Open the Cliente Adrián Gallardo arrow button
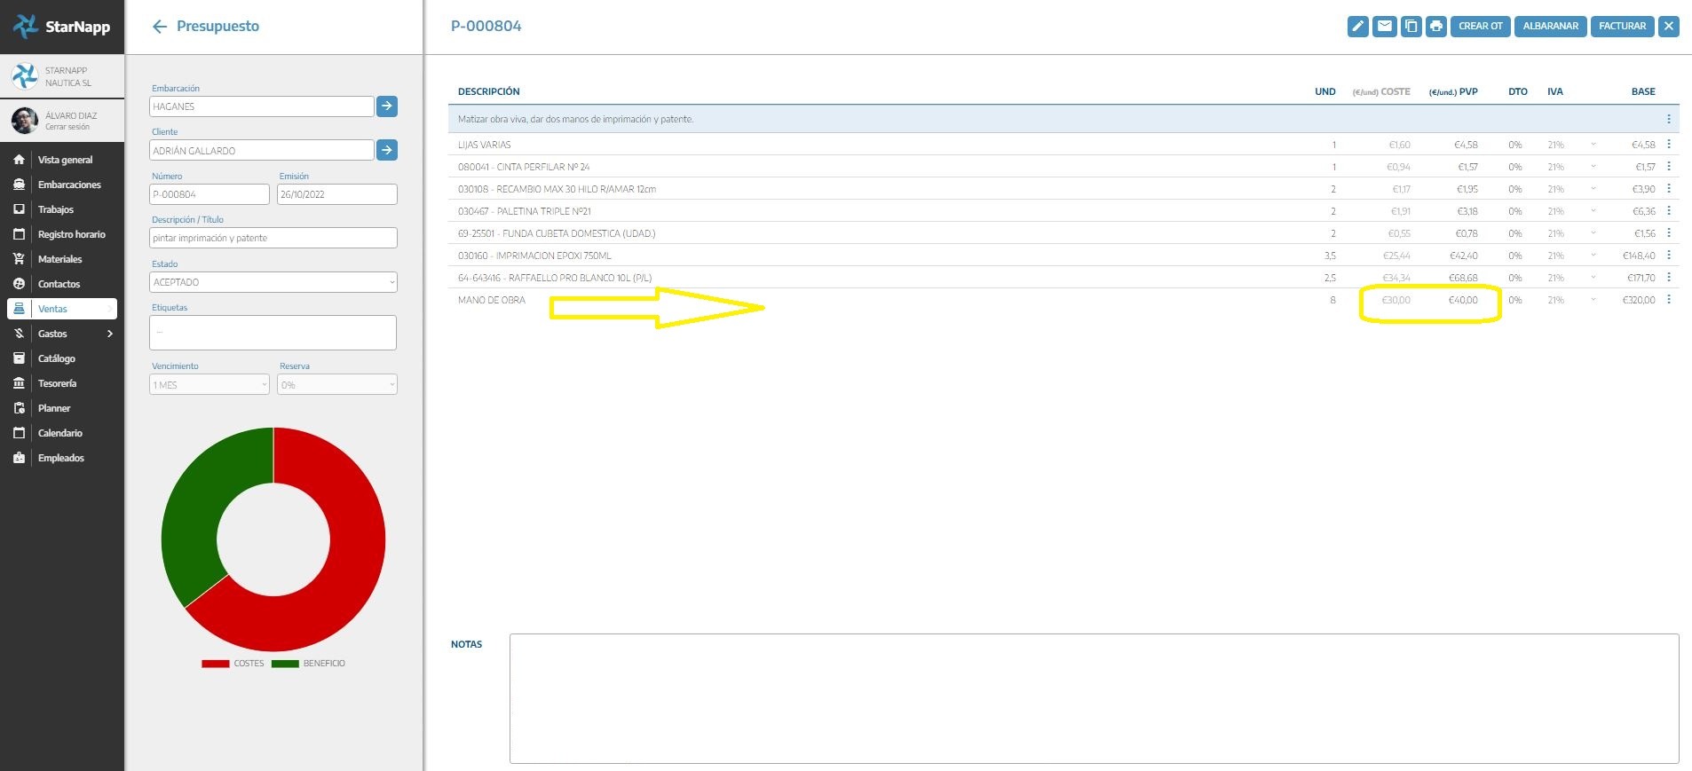The image size is (1692, 771). pos(387,151)
